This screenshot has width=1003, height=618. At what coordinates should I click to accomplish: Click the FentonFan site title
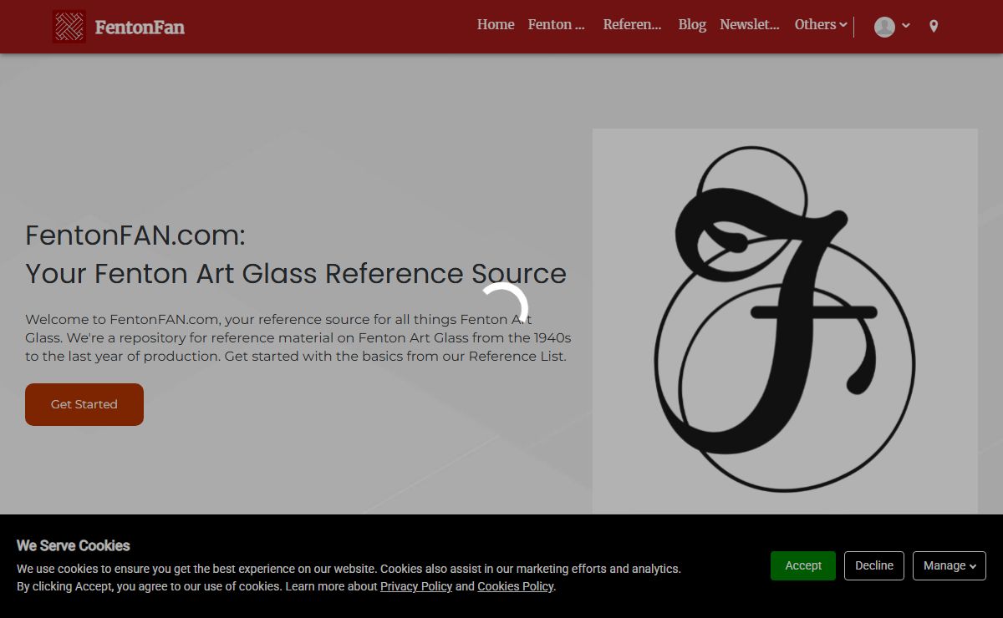tap(140, 28)
